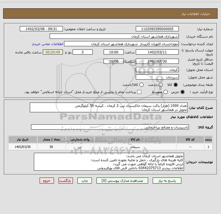Click row number cell 1
Screen dimensions: 221x214
(x=208, y=147)
